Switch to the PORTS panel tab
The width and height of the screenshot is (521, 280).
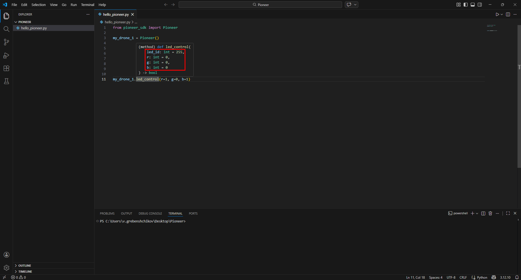coord(193,213)
